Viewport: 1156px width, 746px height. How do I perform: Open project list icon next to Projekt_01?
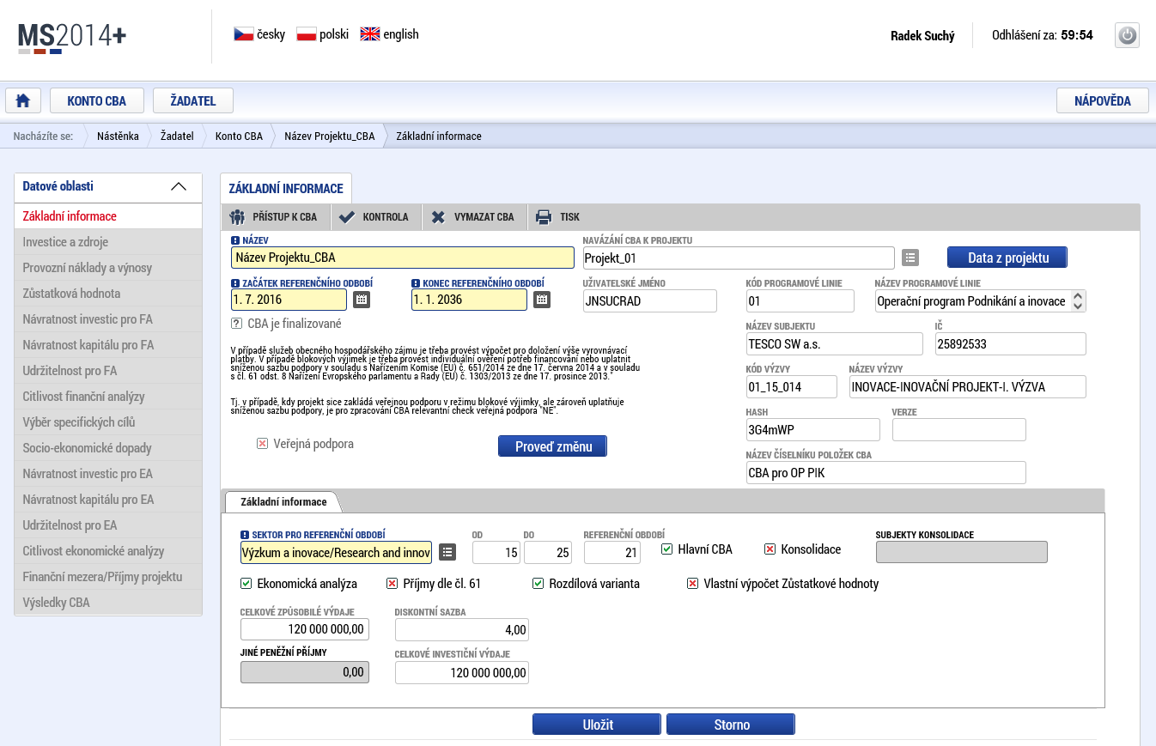point(910,257)
